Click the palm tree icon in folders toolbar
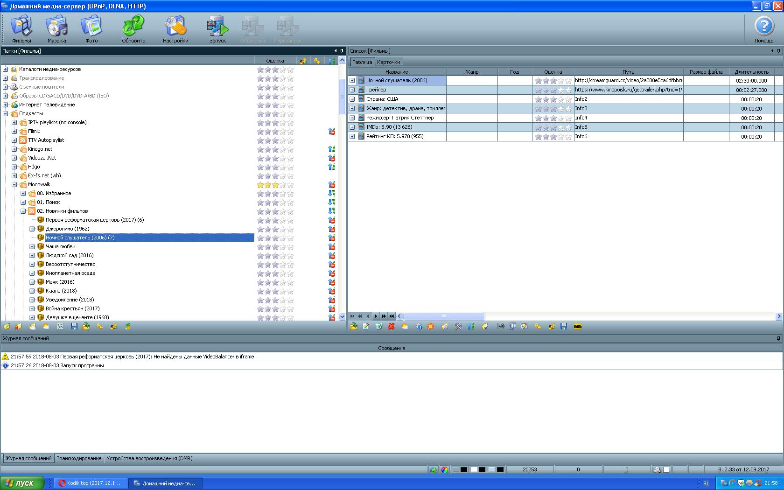This screenshot has width=784, height=490. 127,327
